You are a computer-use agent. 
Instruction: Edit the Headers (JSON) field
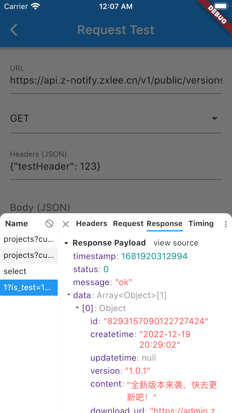pos(116,167)
